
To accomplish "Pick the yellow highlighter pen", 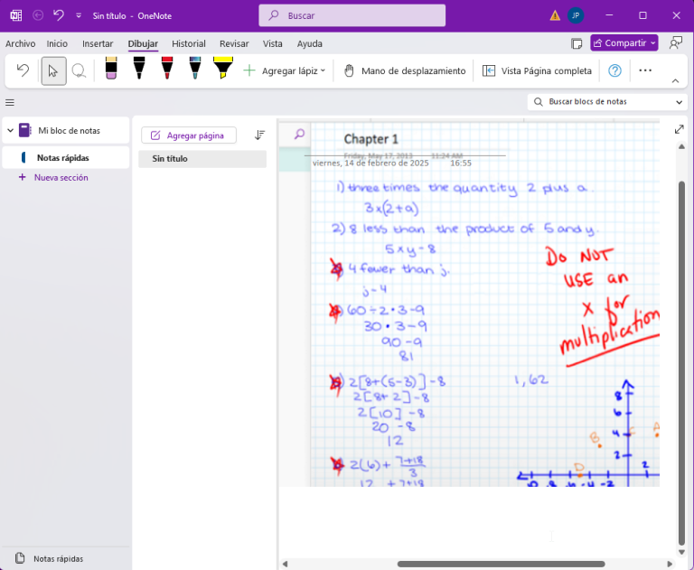I will (222, 69).
